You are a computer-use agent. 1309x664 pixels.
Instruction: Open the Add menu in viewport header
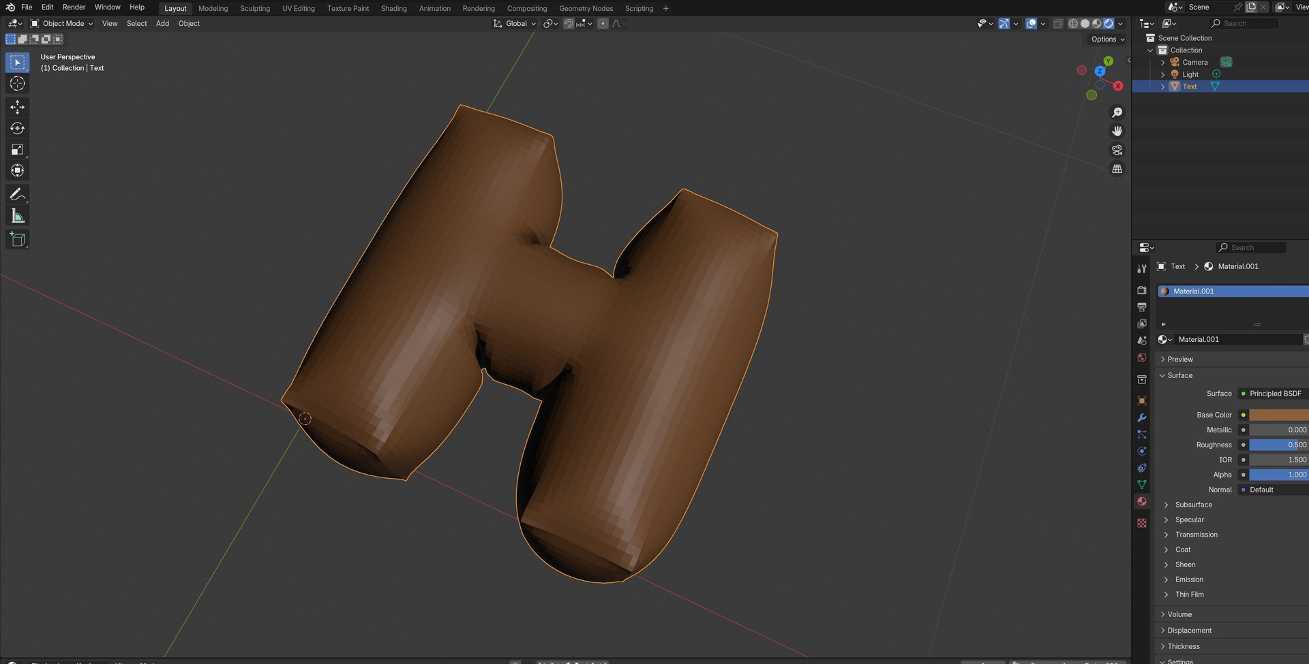(162, 23)
